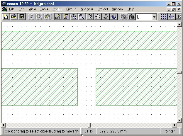The height and width of the screenshot is (136, 183).
Task: Open the 3D view cube icon
Action: point(66,17)
